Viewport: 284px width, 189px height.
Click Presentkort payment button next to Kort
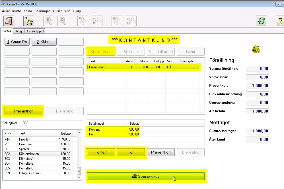click(161, 152)
